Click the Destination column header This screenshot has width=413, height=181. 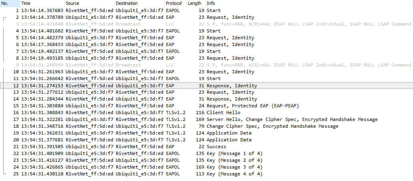point(127,3)
